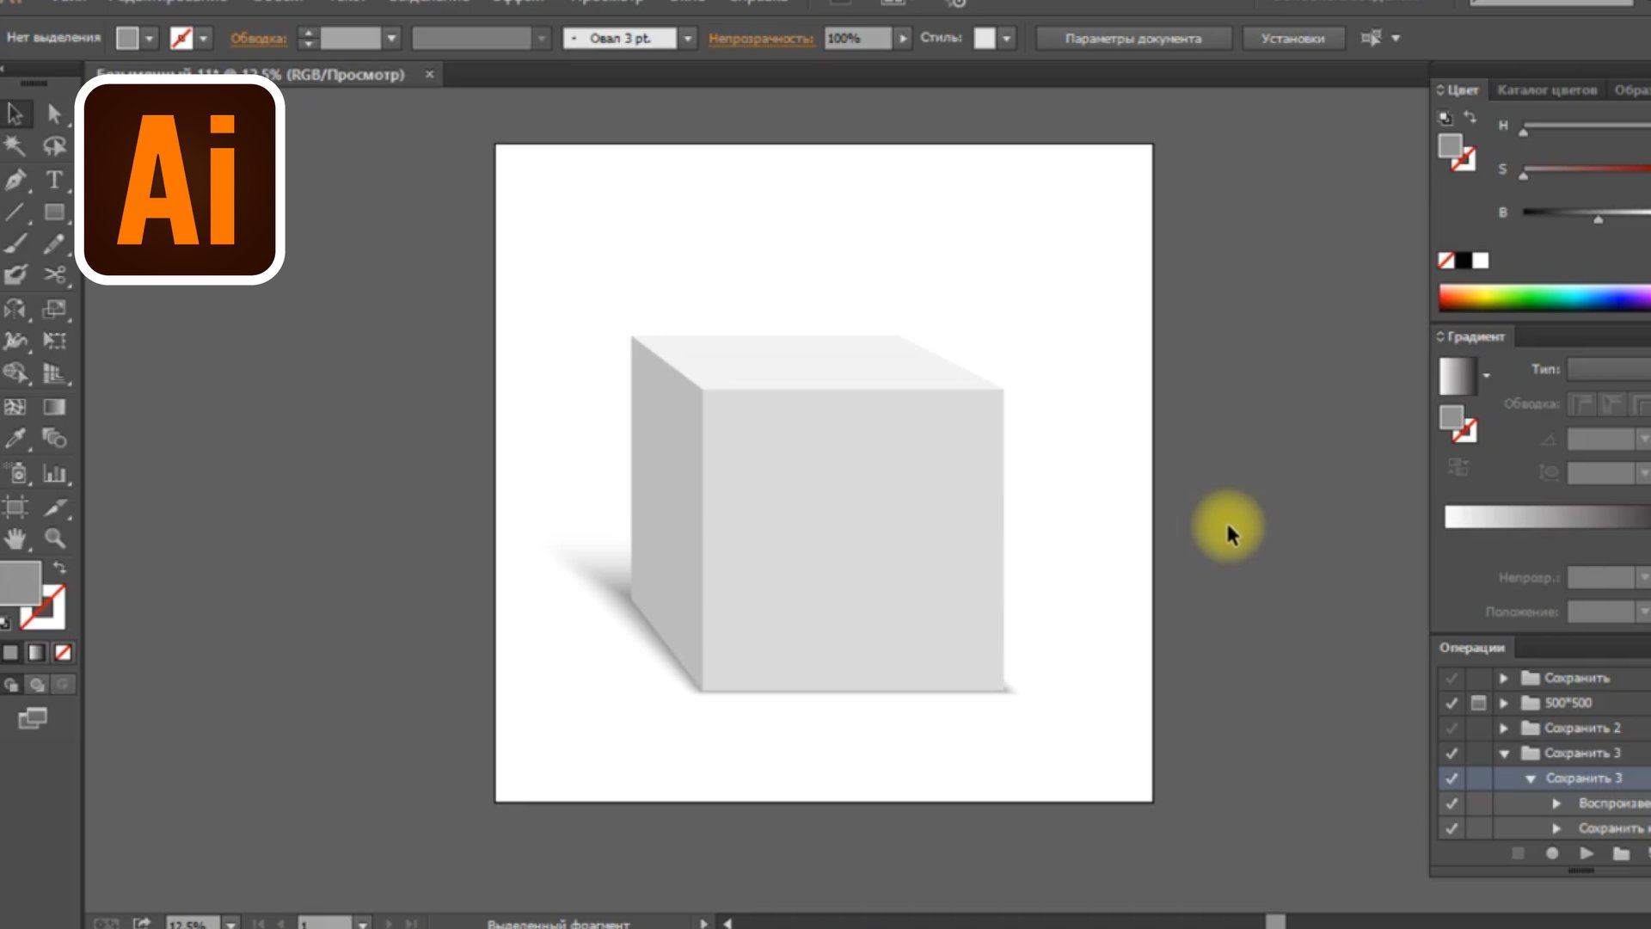Click the Установки button
The image size is (1651, 929).
1292,39
